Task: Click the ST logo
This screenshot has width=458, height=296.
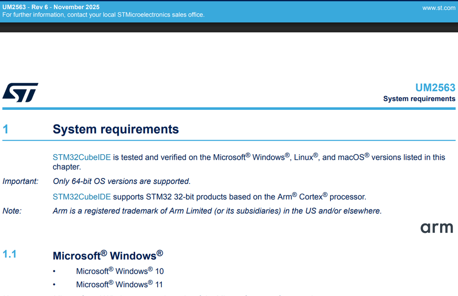Action: [21, 93]
